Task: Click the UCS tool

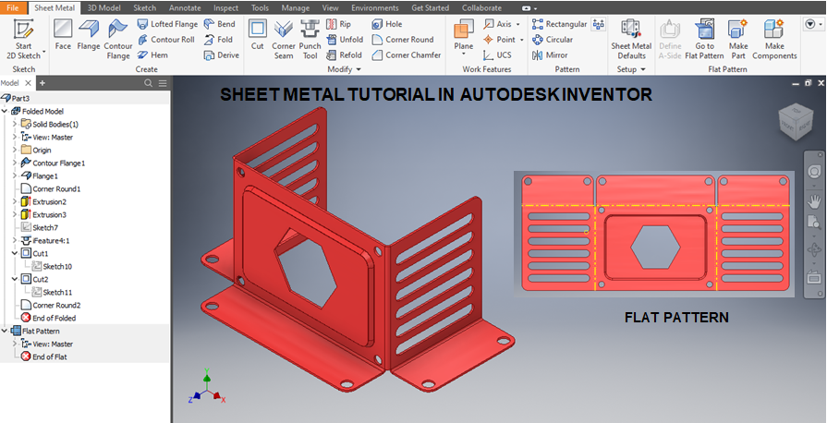Action: click(x=497, y=54)
